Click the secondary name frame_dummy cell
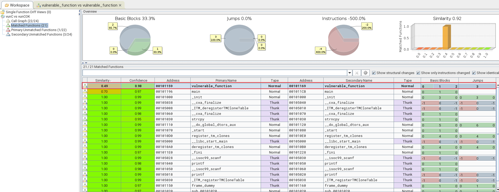The height and width of the screenshot is (192, 499). point(359,186)
